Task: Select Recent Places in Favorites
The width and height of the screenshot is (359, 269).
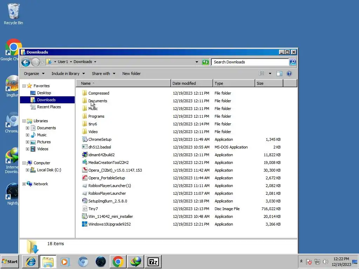Action: [49, 107]
